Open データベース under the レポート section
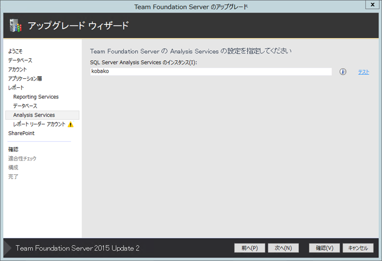382x261 pixels. click(25, 106)
